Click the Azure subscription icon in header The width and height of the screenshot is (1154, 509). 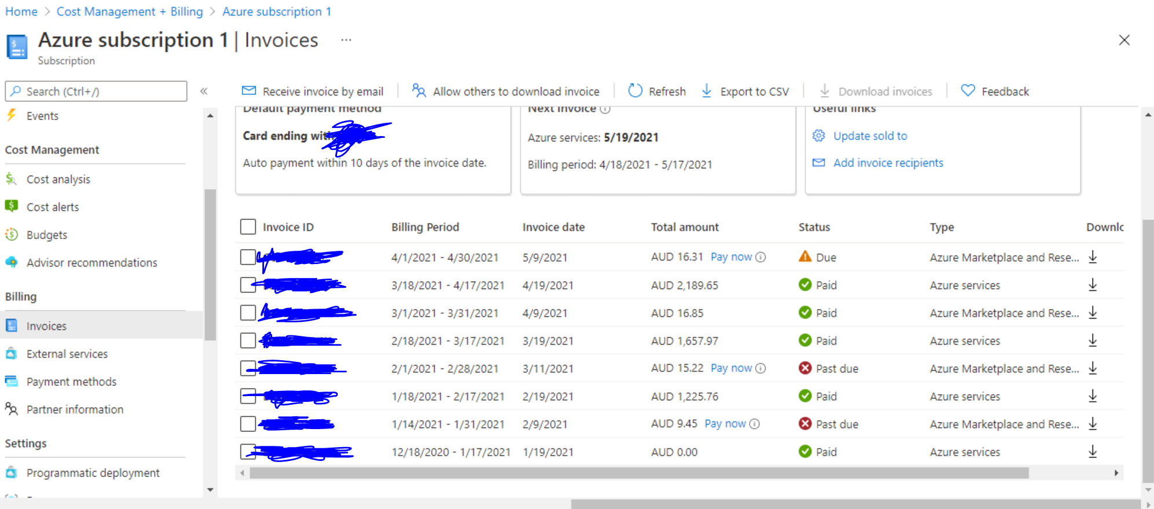17,47
